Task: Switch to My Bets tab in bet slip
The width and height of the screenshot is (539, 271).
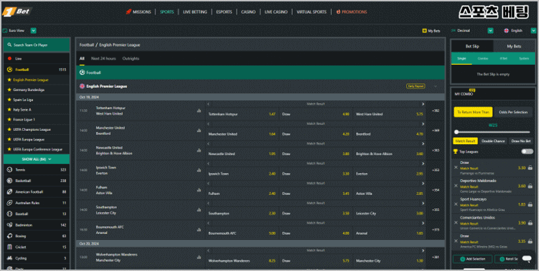Action: click(514, 46)
